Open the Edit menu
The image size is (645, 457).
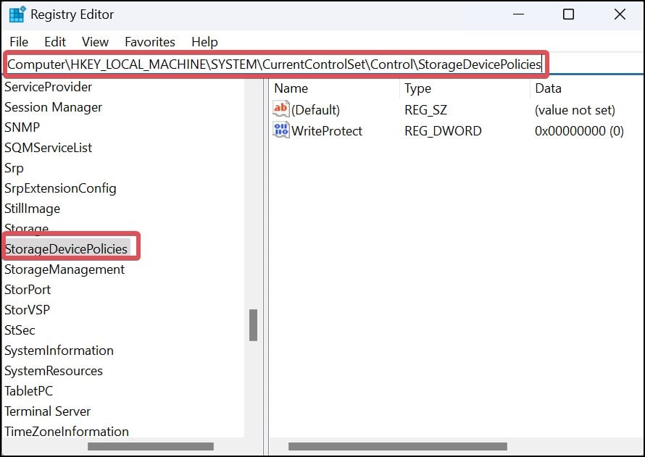(x=55, y=42)
